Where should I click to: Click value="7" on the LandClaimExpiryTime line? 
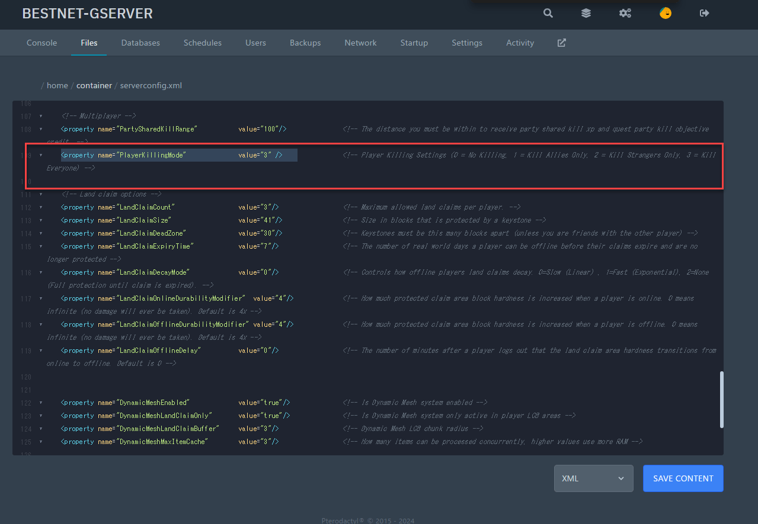click(x=255, y=246)
